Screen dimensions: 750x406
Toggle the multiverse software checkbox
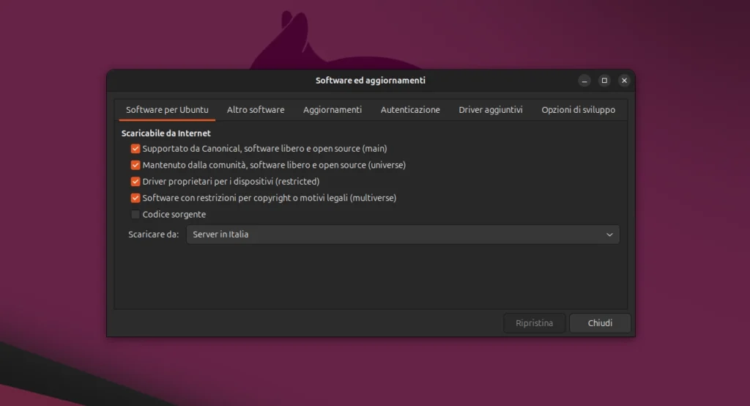[x=135, y=198]
